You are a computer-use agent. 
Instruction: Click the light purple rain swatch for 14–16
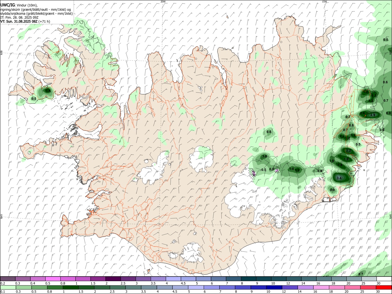click(305, 288)
